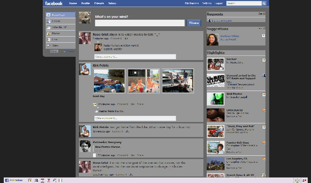Click Comment under Kirk Petrie's photos

click(x=123, y=104)
